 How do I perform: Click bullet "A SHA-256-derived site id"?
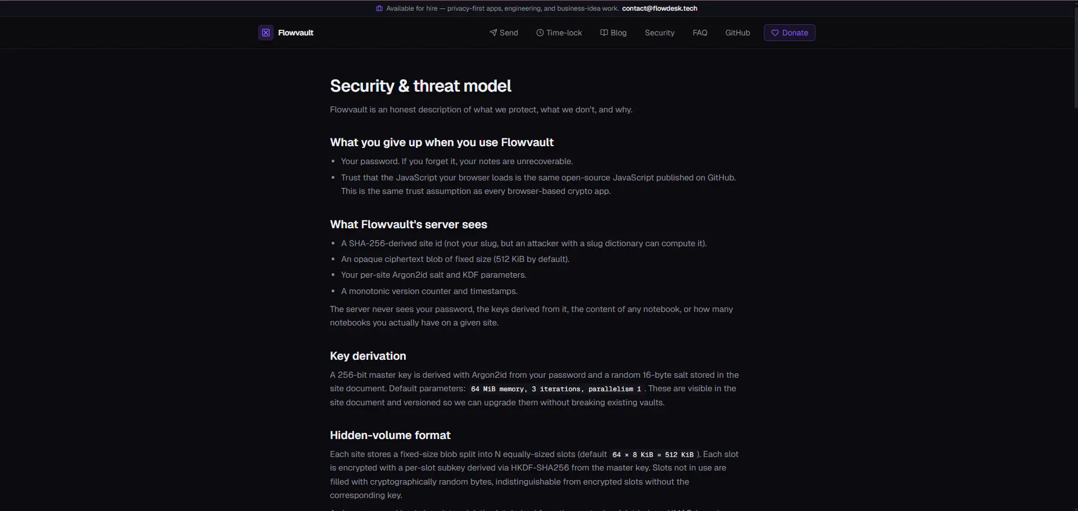click(524, 243)
